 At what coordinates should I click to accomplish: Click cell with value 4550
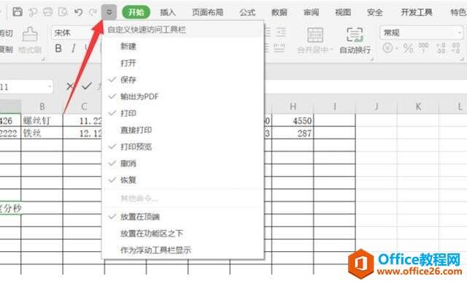[293, 120]
